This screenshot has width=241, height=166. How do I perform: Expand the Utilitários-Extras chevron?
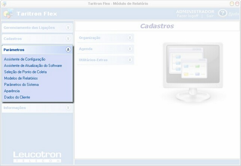pyautogui.click(x=130, y=60)
